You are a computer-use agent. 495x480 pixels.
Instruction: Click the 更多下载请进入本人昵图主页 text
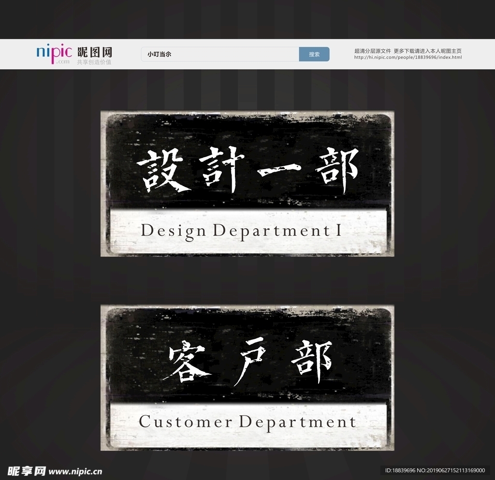click(x=427, y=51)
